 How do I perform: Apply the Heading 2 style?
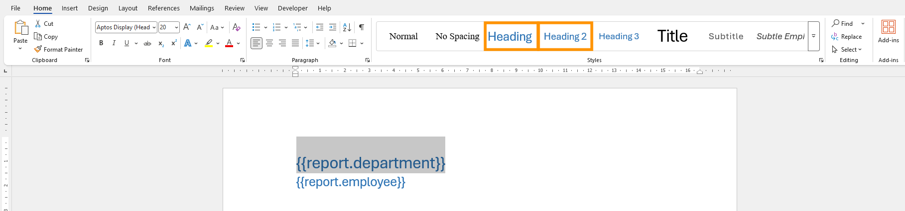point(565,36)
